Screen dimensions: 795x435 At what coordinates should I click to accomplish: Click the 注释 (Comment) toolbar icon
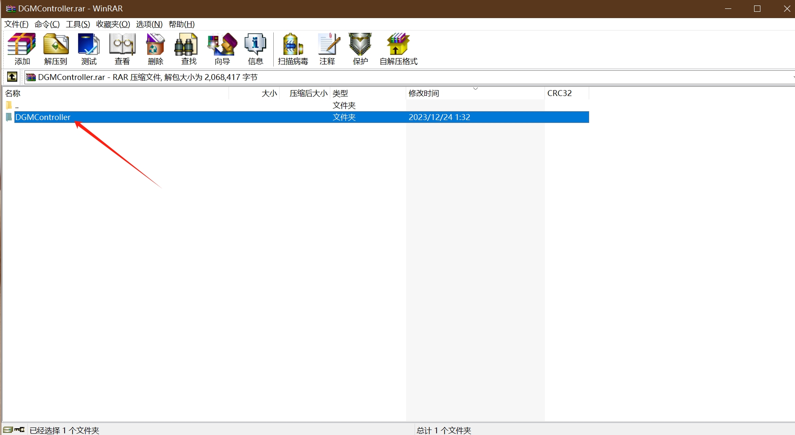329,44
